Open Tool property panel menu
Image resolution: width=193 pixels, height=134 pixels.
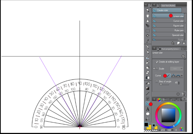point(154,48)
